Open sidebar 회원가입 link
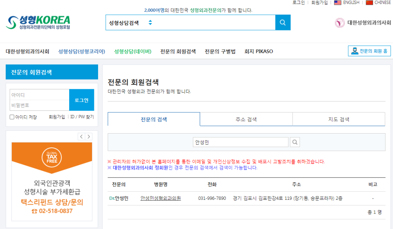The height and width of the screenshot is (229, 393). (x=57, y=117)
